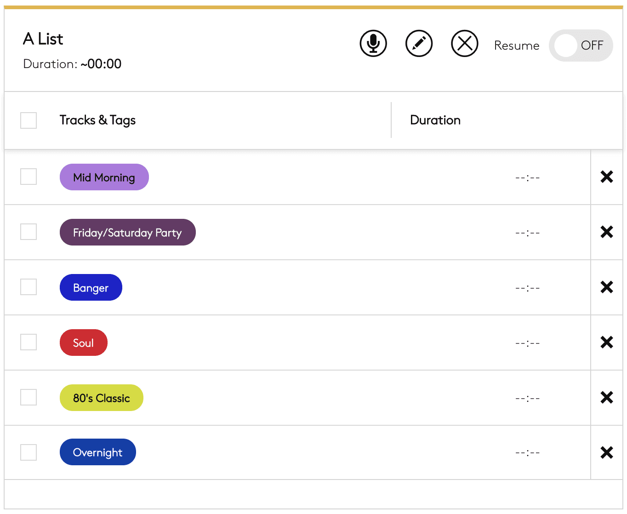Remove the Overnight tag row
Image resolution: width=627 pixels, height=514 pixels.
(606, 452)
